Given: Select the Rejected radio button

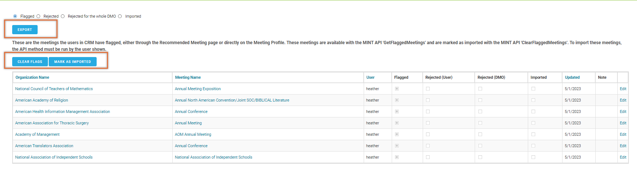Looking at the screenshot, I should tap(38, 16).
